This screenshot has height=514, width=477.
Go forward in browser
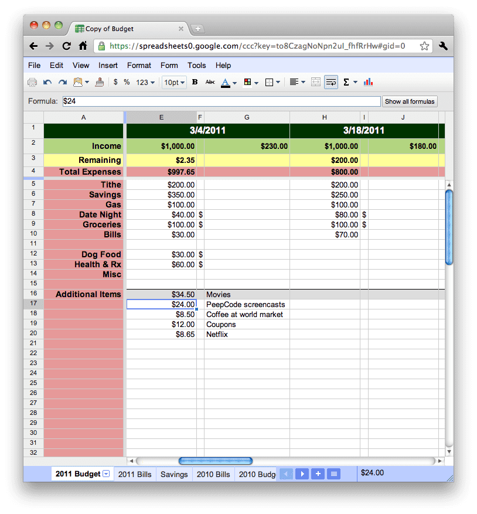49,46
